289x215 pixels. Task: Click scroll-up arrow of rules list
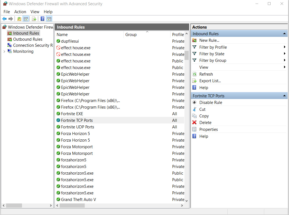(186, 34)
